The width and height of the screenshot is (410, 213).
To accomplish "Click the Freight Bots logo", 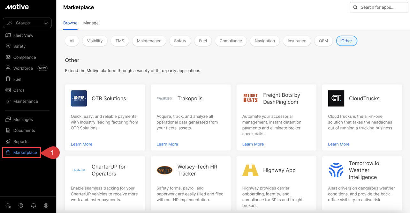I will [250, 98].
